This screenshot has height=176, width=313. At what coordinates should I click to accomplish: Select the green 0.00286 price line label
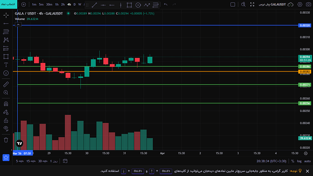coord(305,67)
